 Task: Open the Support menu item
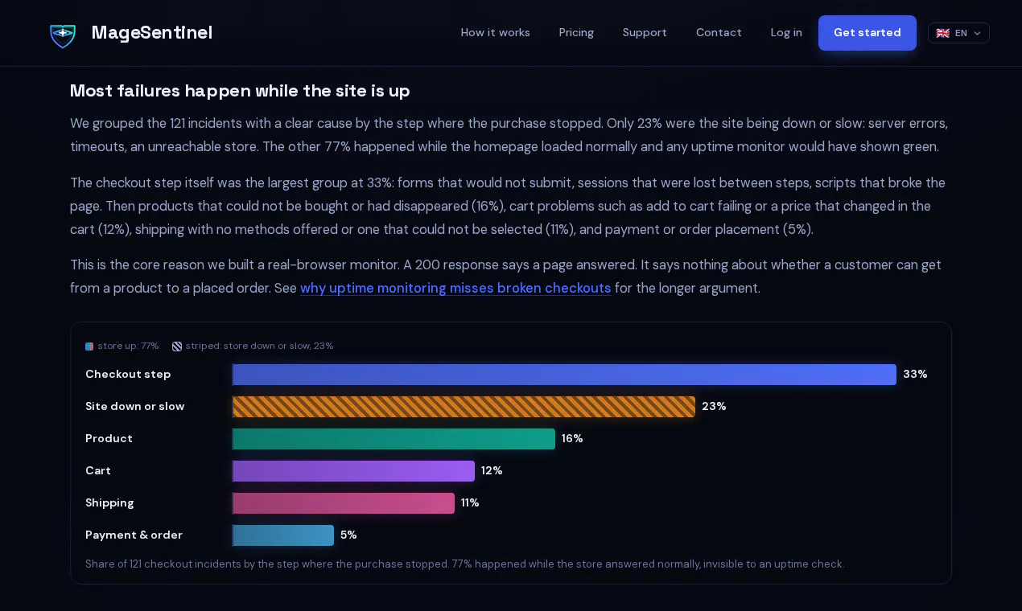[645, 32]
